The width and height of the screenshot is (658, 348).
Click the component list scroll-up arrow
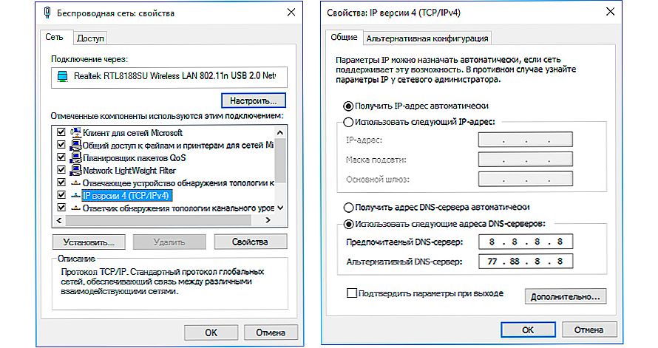point(280,132)
